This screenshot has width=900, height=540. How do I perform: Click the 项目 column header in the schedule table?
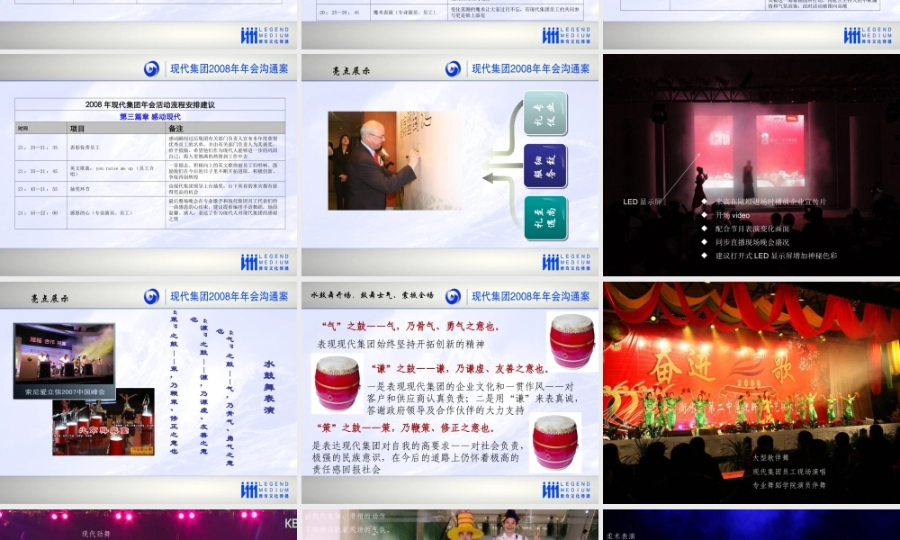click(x=76, y=129)
